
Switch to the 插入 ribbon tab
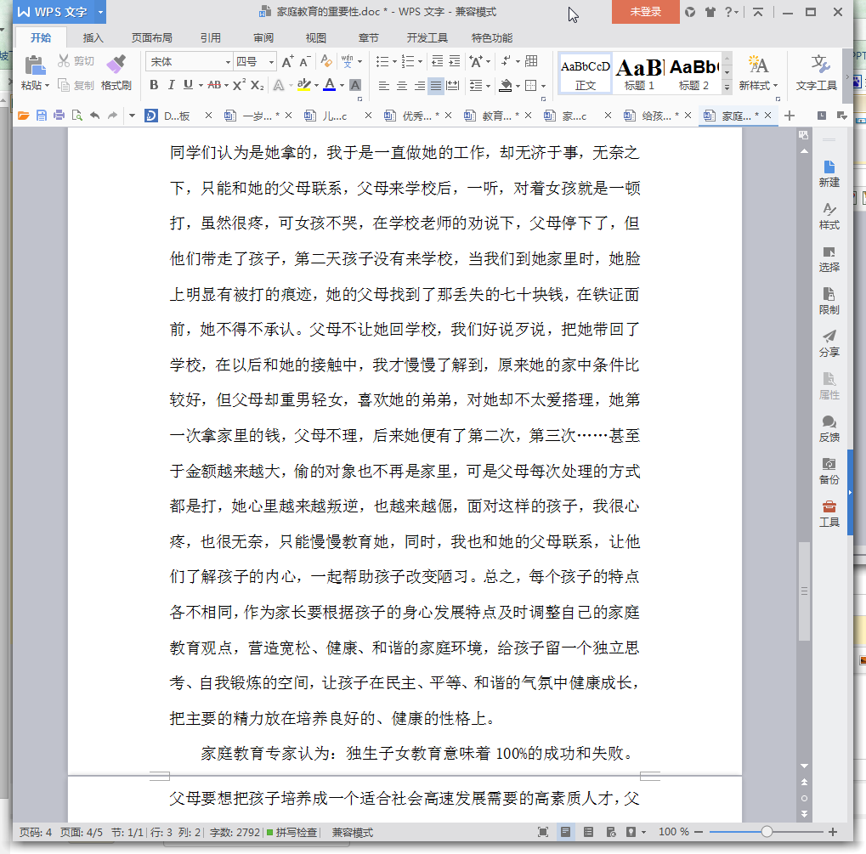click(93, 37)
